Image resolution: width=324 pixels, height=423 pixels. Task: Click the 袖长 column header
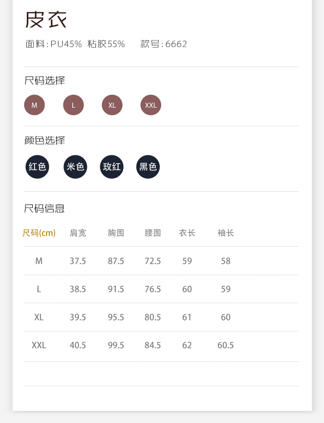pyautogui.click(x=226, y=233)
